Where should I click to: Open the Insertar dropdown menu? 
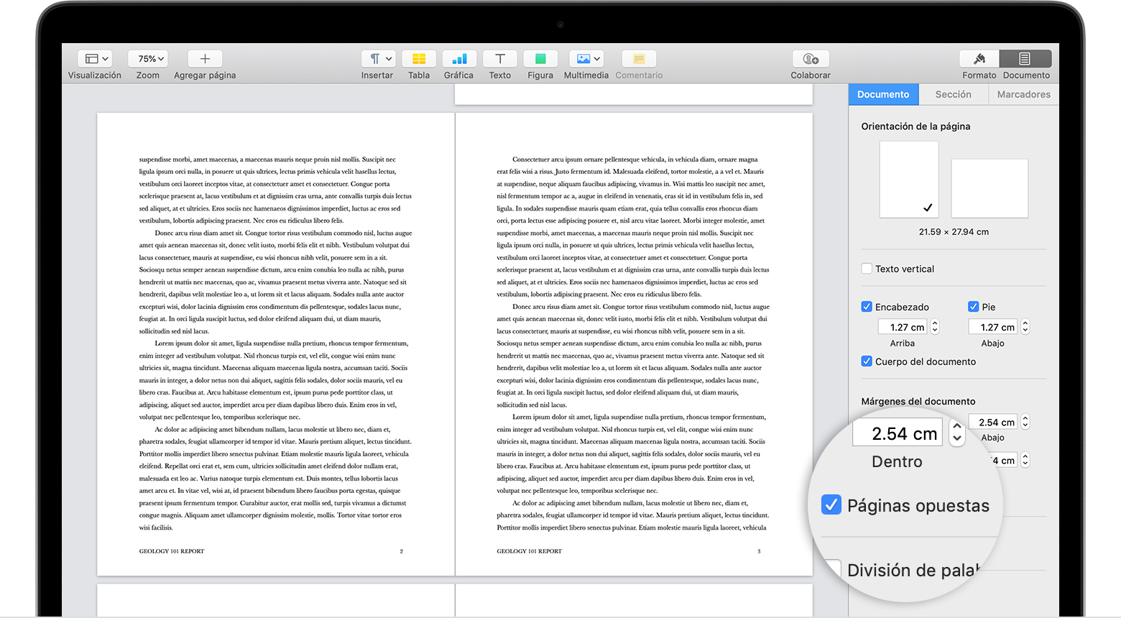click(x=377, y=59)
